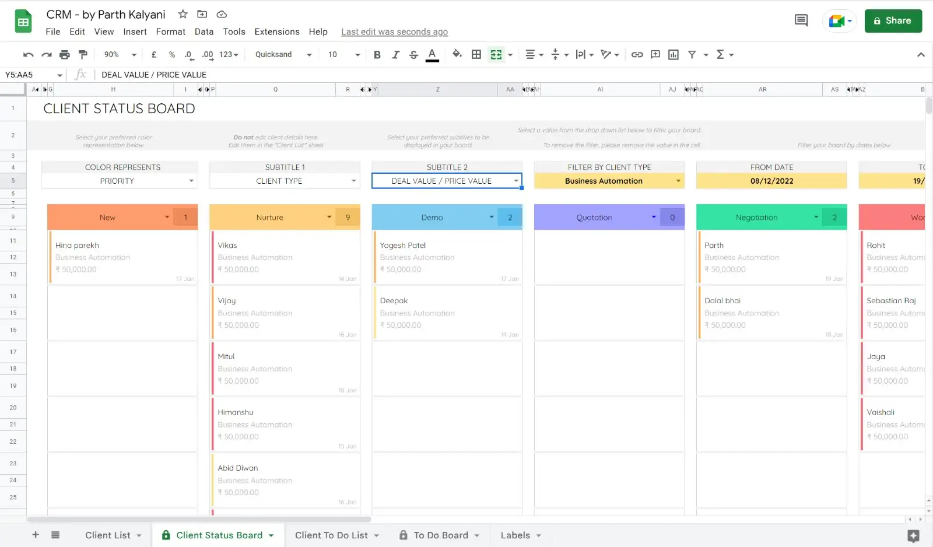Open vertical align options
933x547 pixels.
pyautogui.click(x=559, y=55)
